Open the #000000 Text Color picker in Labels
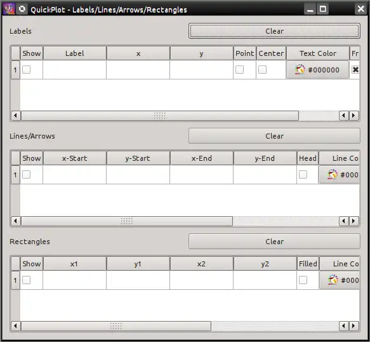 click(317, 70)
